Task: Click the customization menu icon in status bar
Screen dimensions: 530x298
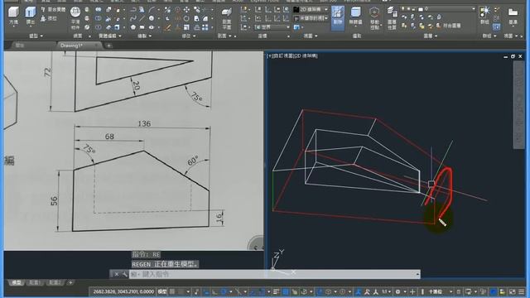Action: tap(522, 291)
